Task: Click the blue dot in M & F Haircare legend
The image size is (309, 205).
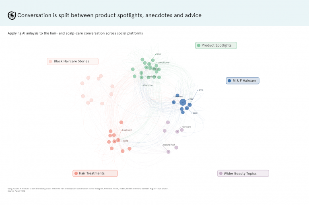Action: pyautogui.click(x=229, y=81)
